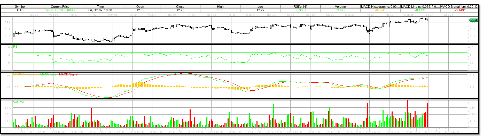The width and height of the screenshot is (483, 138).
Task: Toggle the red MACD Signal legend label
Action: click(x=68, y=74)
